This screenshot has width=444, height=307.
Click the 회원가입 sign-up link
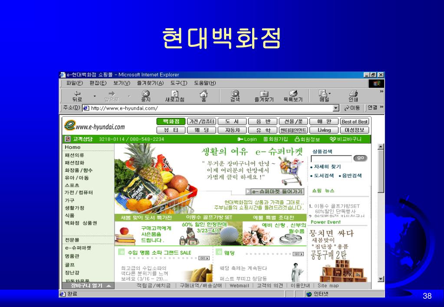click(276, 139)
